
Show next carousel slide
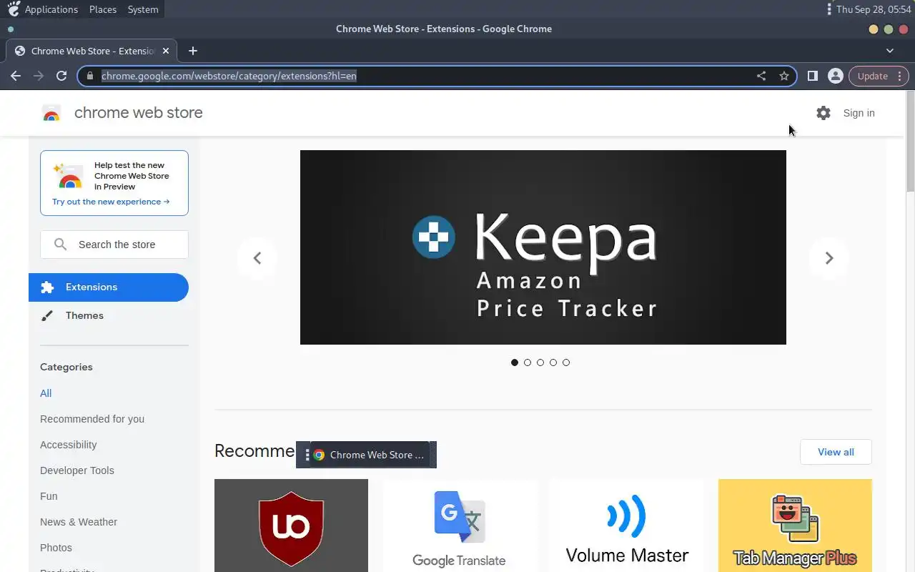pyautogui.click(x=829, y=258)
